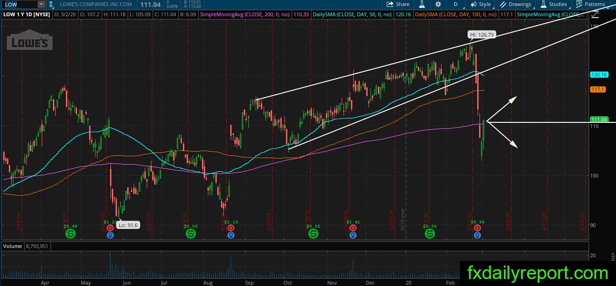This screenshot has width=616, height=286.
Task: Click the Apr label on time axis
Action: (x=45, y=282)
